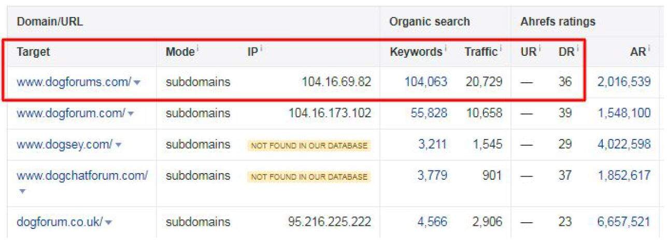Click info icon next to Mode header
The image size is (667, 248).
pyautogui.click(x=198, y=49)
